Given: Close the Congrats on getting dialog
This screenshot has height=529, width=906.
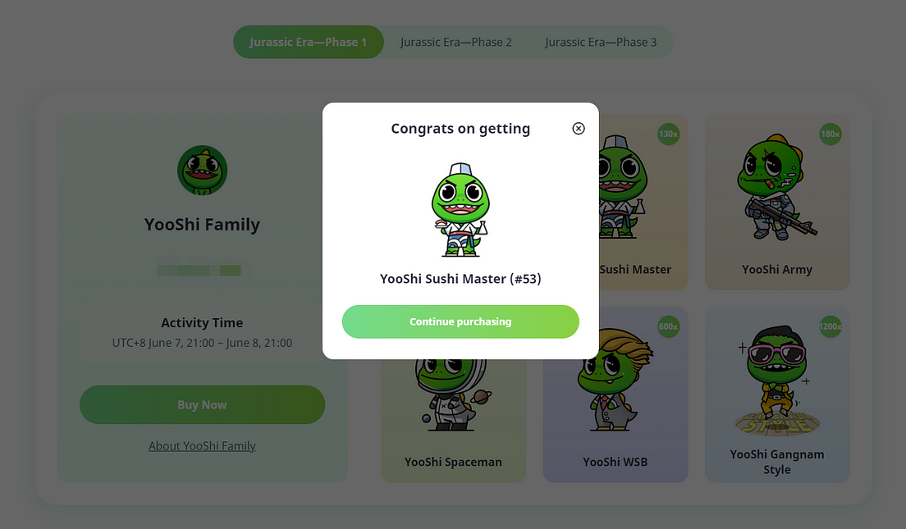Looking at the screenshot, I should 579,128.
